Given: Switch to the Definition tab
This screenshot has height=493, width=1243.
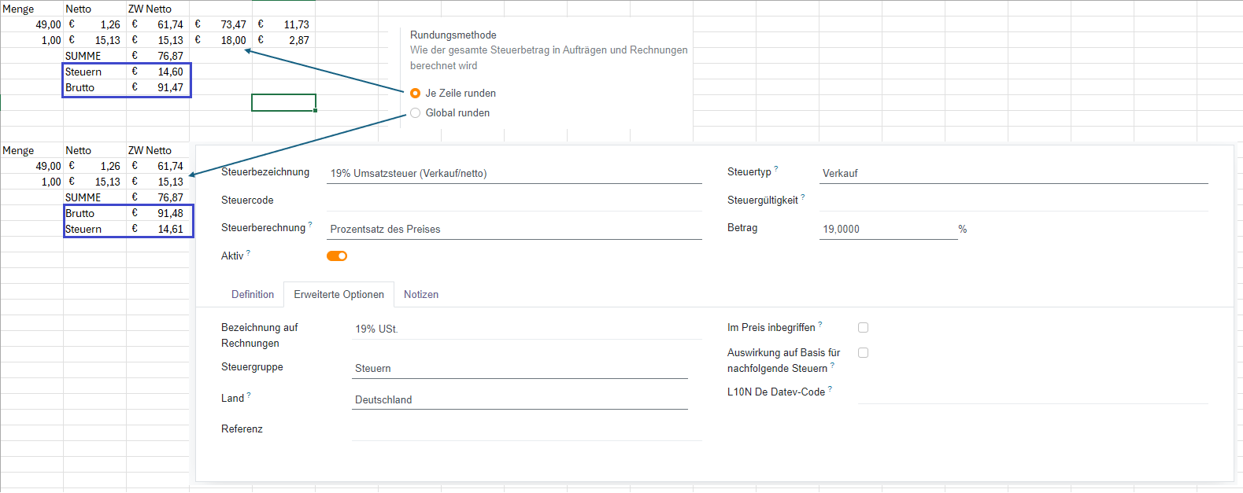Looking at the screenshot, I should tap(253, 295).
